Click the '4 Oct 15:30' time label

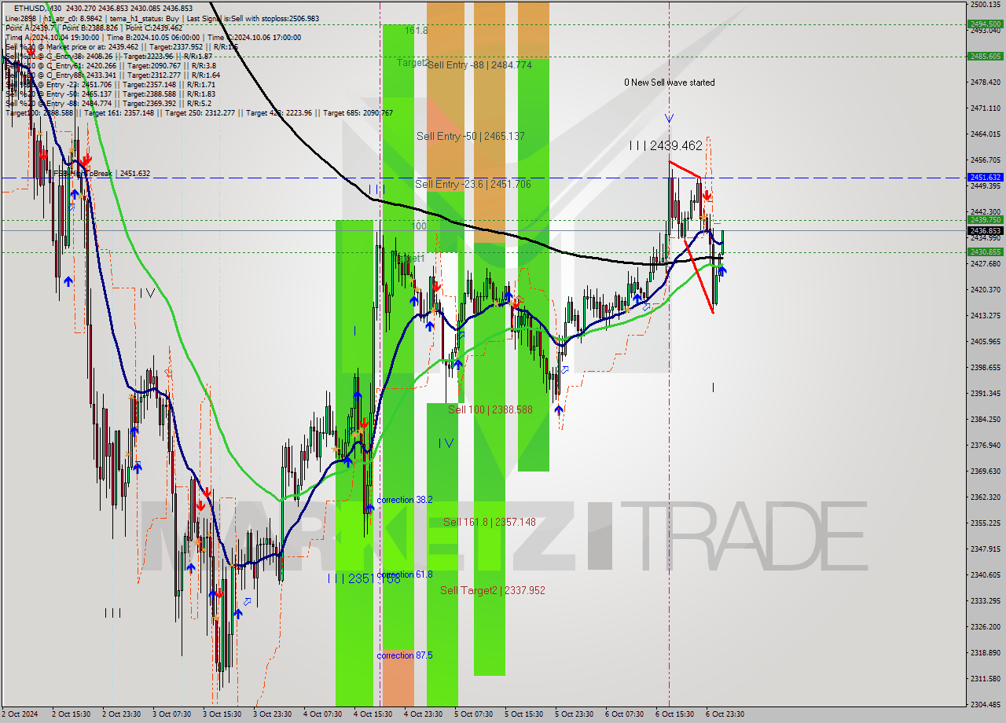coord(373,714)
